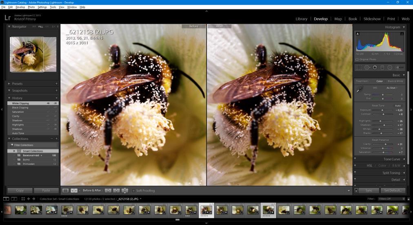Image resolution: width=413 pixels, height=225 pixels.
Task: Expand the Presets panel
Action: point(9,83)
